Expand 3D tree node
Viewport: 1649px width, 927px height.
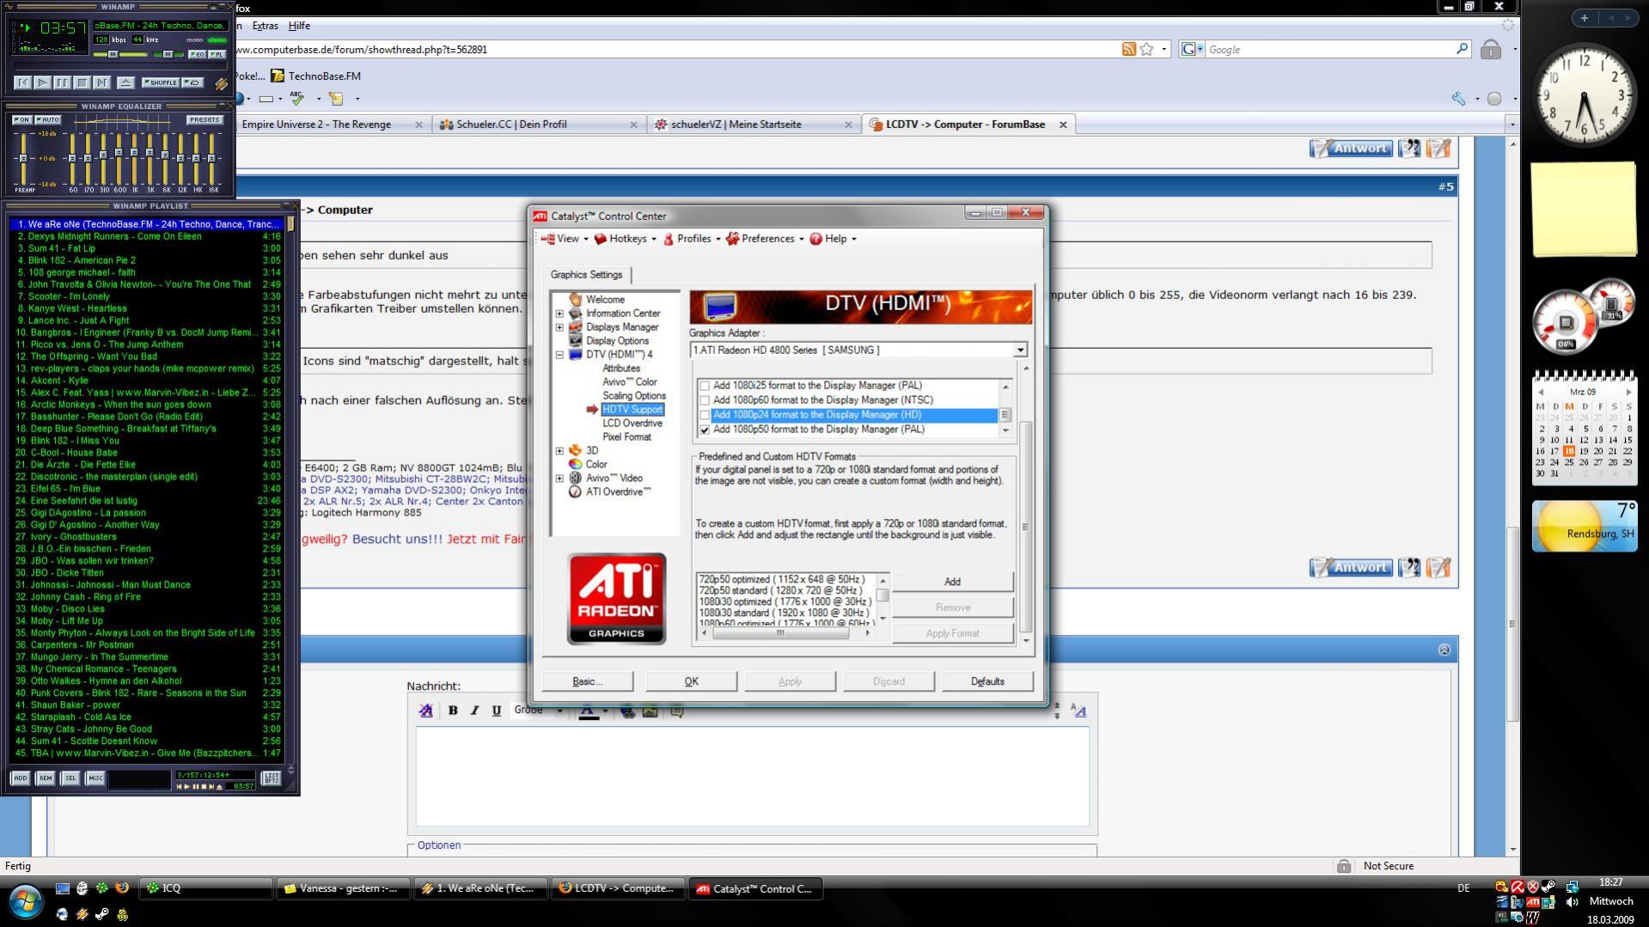tap(559, 451)
